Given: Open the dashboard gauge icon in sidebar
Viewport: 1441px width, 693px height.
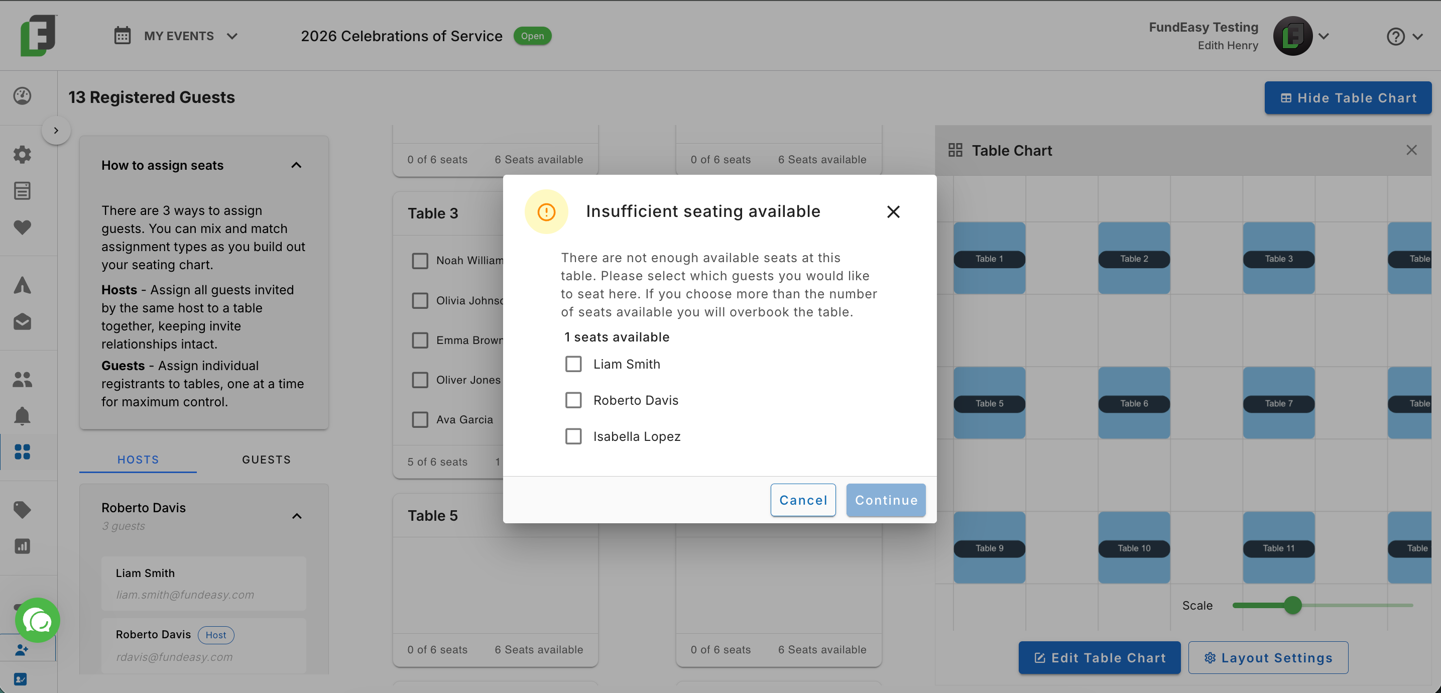Looking at the screenshot, I should [x=23, y=95].
